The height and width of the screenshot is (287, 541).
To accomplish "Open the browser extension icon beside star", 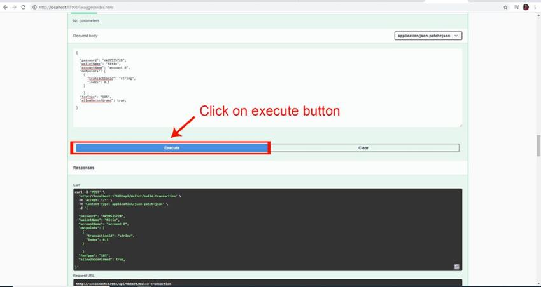I will (x=517, y=7).
